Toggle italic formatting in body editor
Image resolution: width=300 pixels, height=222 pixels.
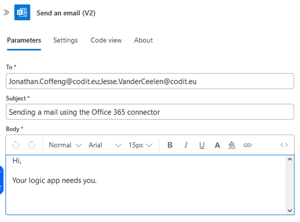tap(186, 145)
